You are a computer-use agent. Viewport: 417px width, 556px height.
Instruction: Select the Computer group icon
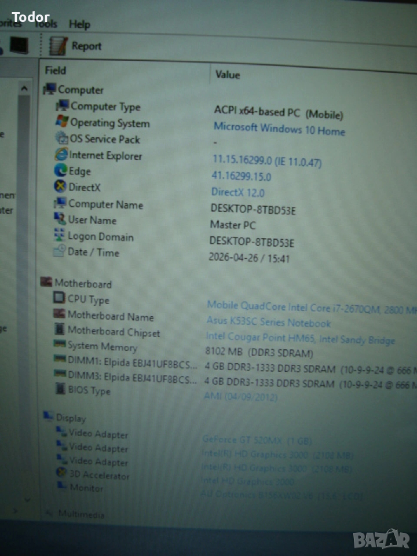point(50,89)
